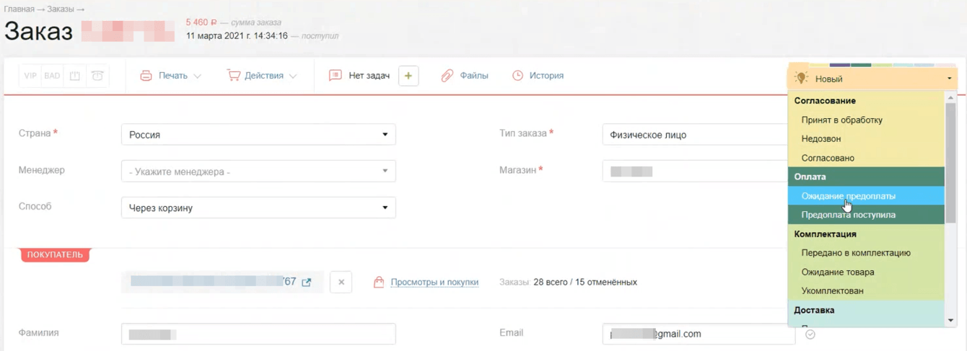Remove the linked customer with X button
This screenshot has width=967, height=351.
tap(341, 283)
